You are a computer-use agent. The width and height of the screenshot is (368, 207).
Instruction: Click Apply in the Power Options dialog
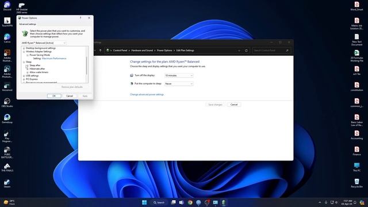tap(85, 96)
